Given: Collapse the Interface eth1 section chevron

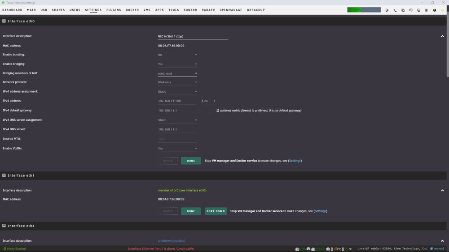Looking at the screenshot, I should [442, 190].
